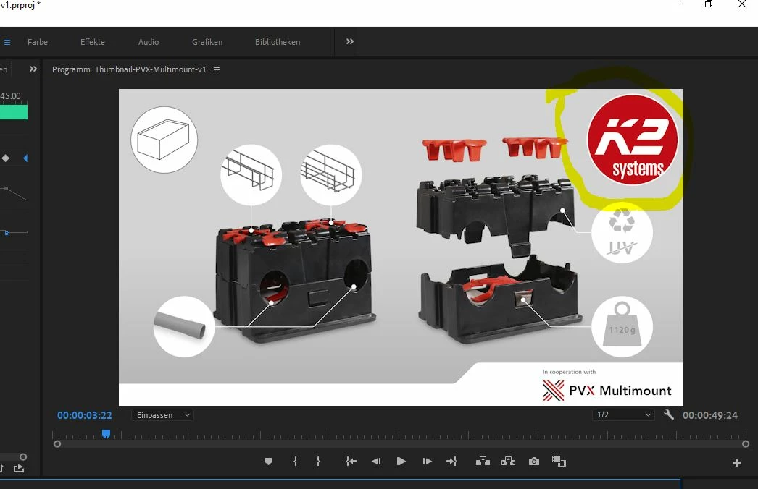
Task: Minimize the Premiere window
Action: point(676,4)
